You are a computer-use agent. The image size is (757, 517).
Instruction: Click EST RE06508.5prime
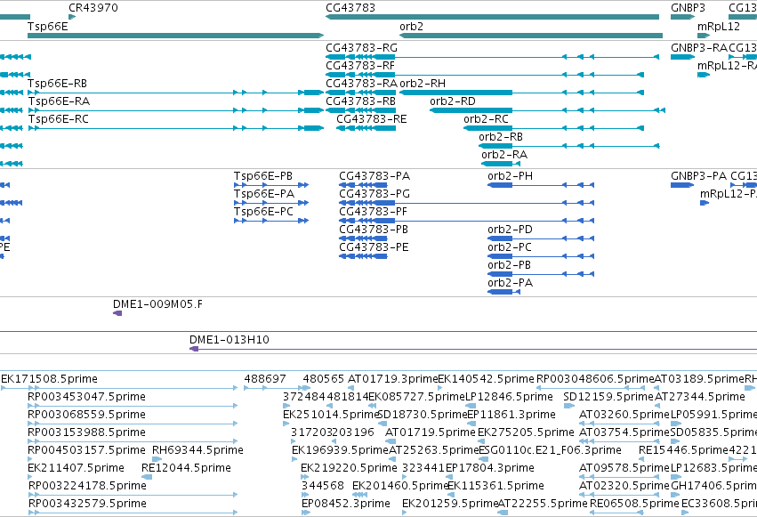tap(617, 513)
